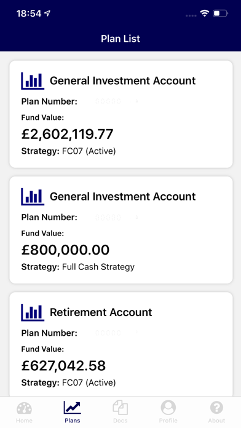Open plan with Full Cash Strategy
Image resolution: width=241 pixels, height=428 pixels.
tap(121, 230)
